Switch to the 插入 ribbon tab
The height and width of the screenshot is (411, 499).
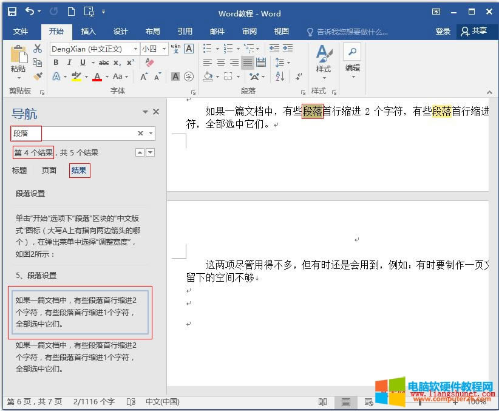(x=89, y=32)
